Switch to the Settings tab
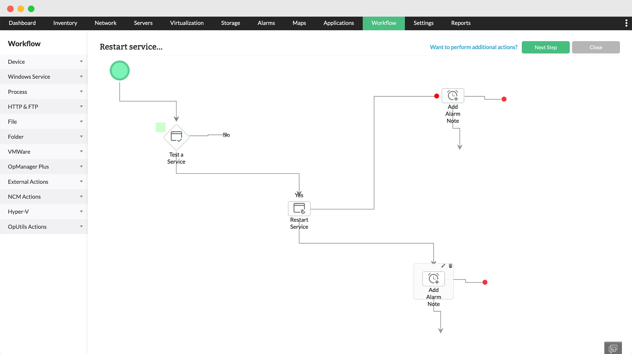 (423, 23)
